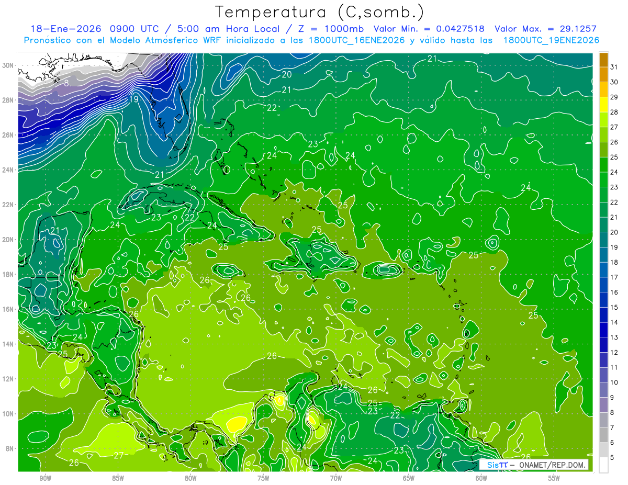The image size is (628, 485).
Task: Click the 75W longitude axis label
Action: click(x=263, y=478)
